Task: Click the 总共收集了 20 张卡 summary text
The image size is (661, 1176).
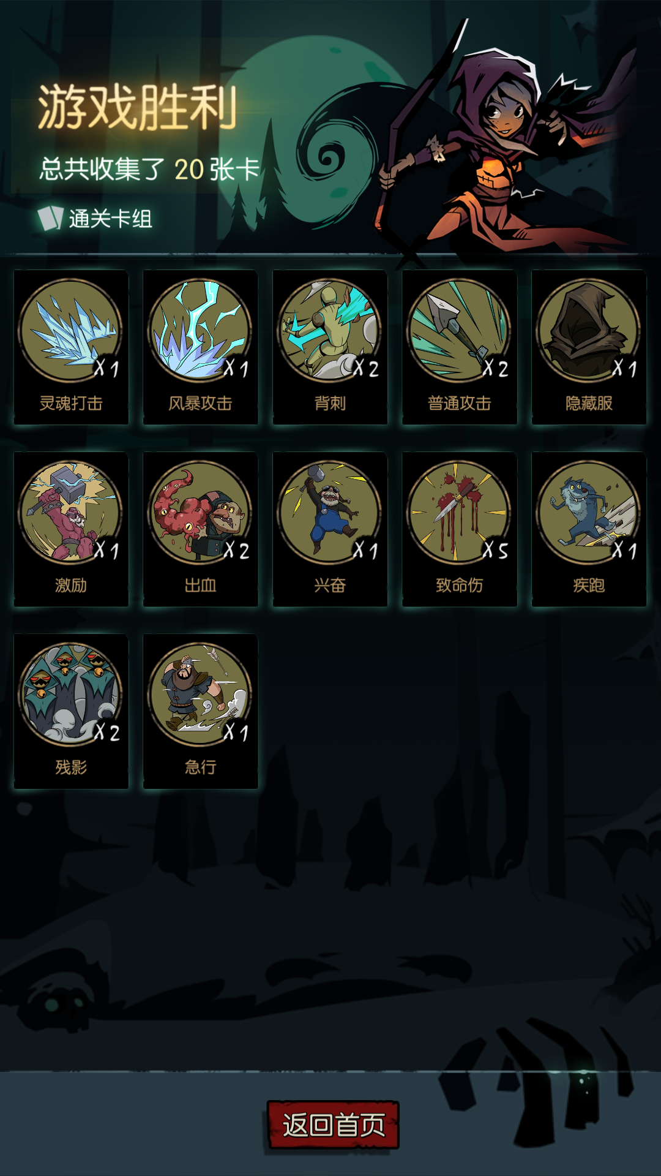Action: [150, 170]
